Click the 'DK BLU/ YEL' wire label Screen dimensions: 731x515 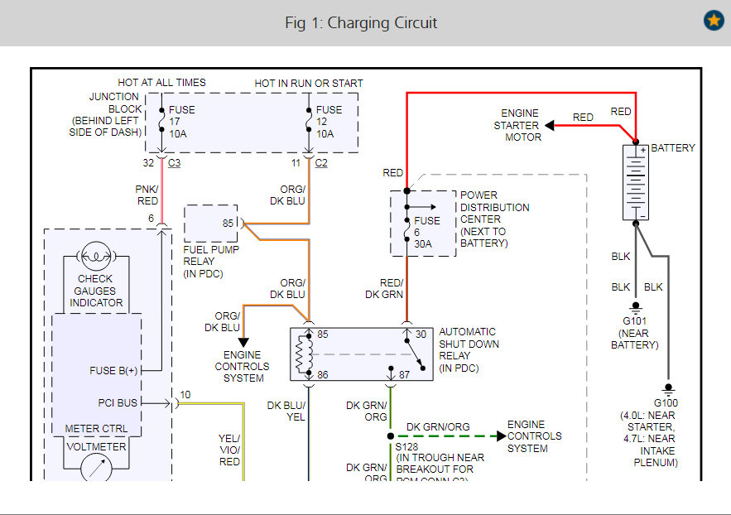pyautogui.click(x=286, y=411)
